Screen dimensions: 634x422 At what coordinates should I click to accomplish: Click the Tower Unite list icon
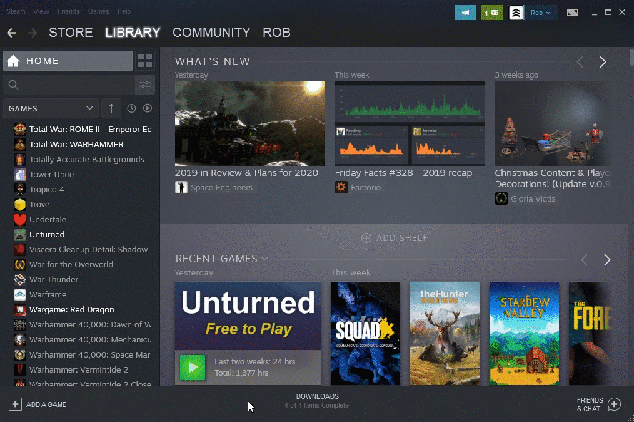(20, 175)
